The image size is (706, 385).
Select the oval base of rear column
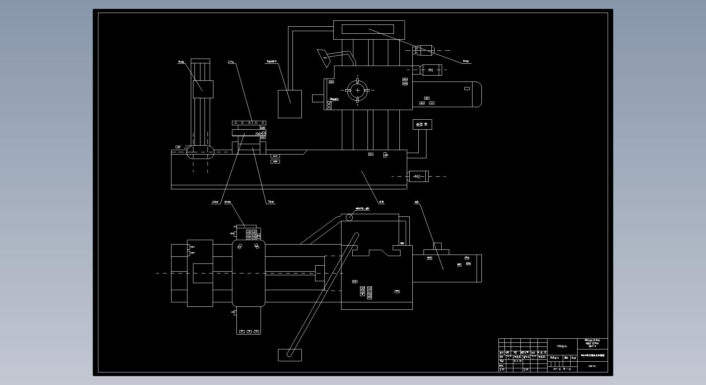click(200, 152)
